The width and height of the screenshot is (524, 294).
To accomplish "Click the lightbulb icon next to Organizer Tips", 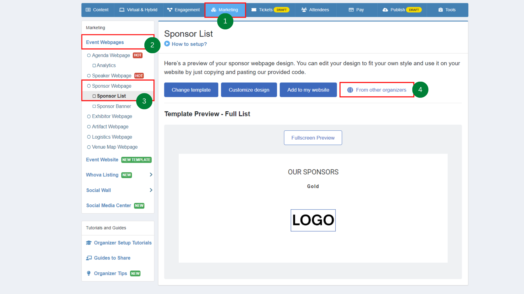I will point(88,273).
